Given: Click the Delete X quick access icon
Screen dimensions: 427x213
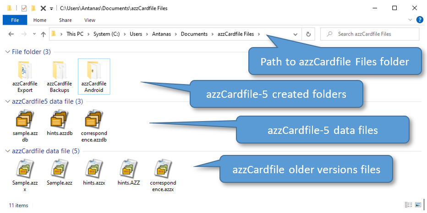Looking at the screenshot, I should [43, 8].
